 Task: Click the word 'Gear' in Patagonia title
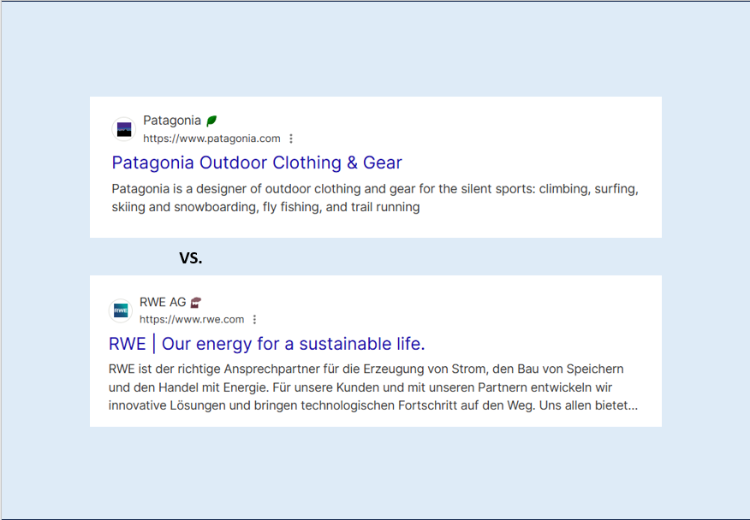[382, 162]
